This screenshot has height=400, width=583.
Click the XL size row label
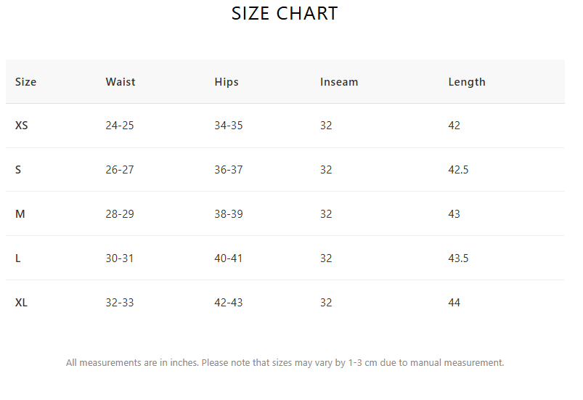click(x=21, y=302)
